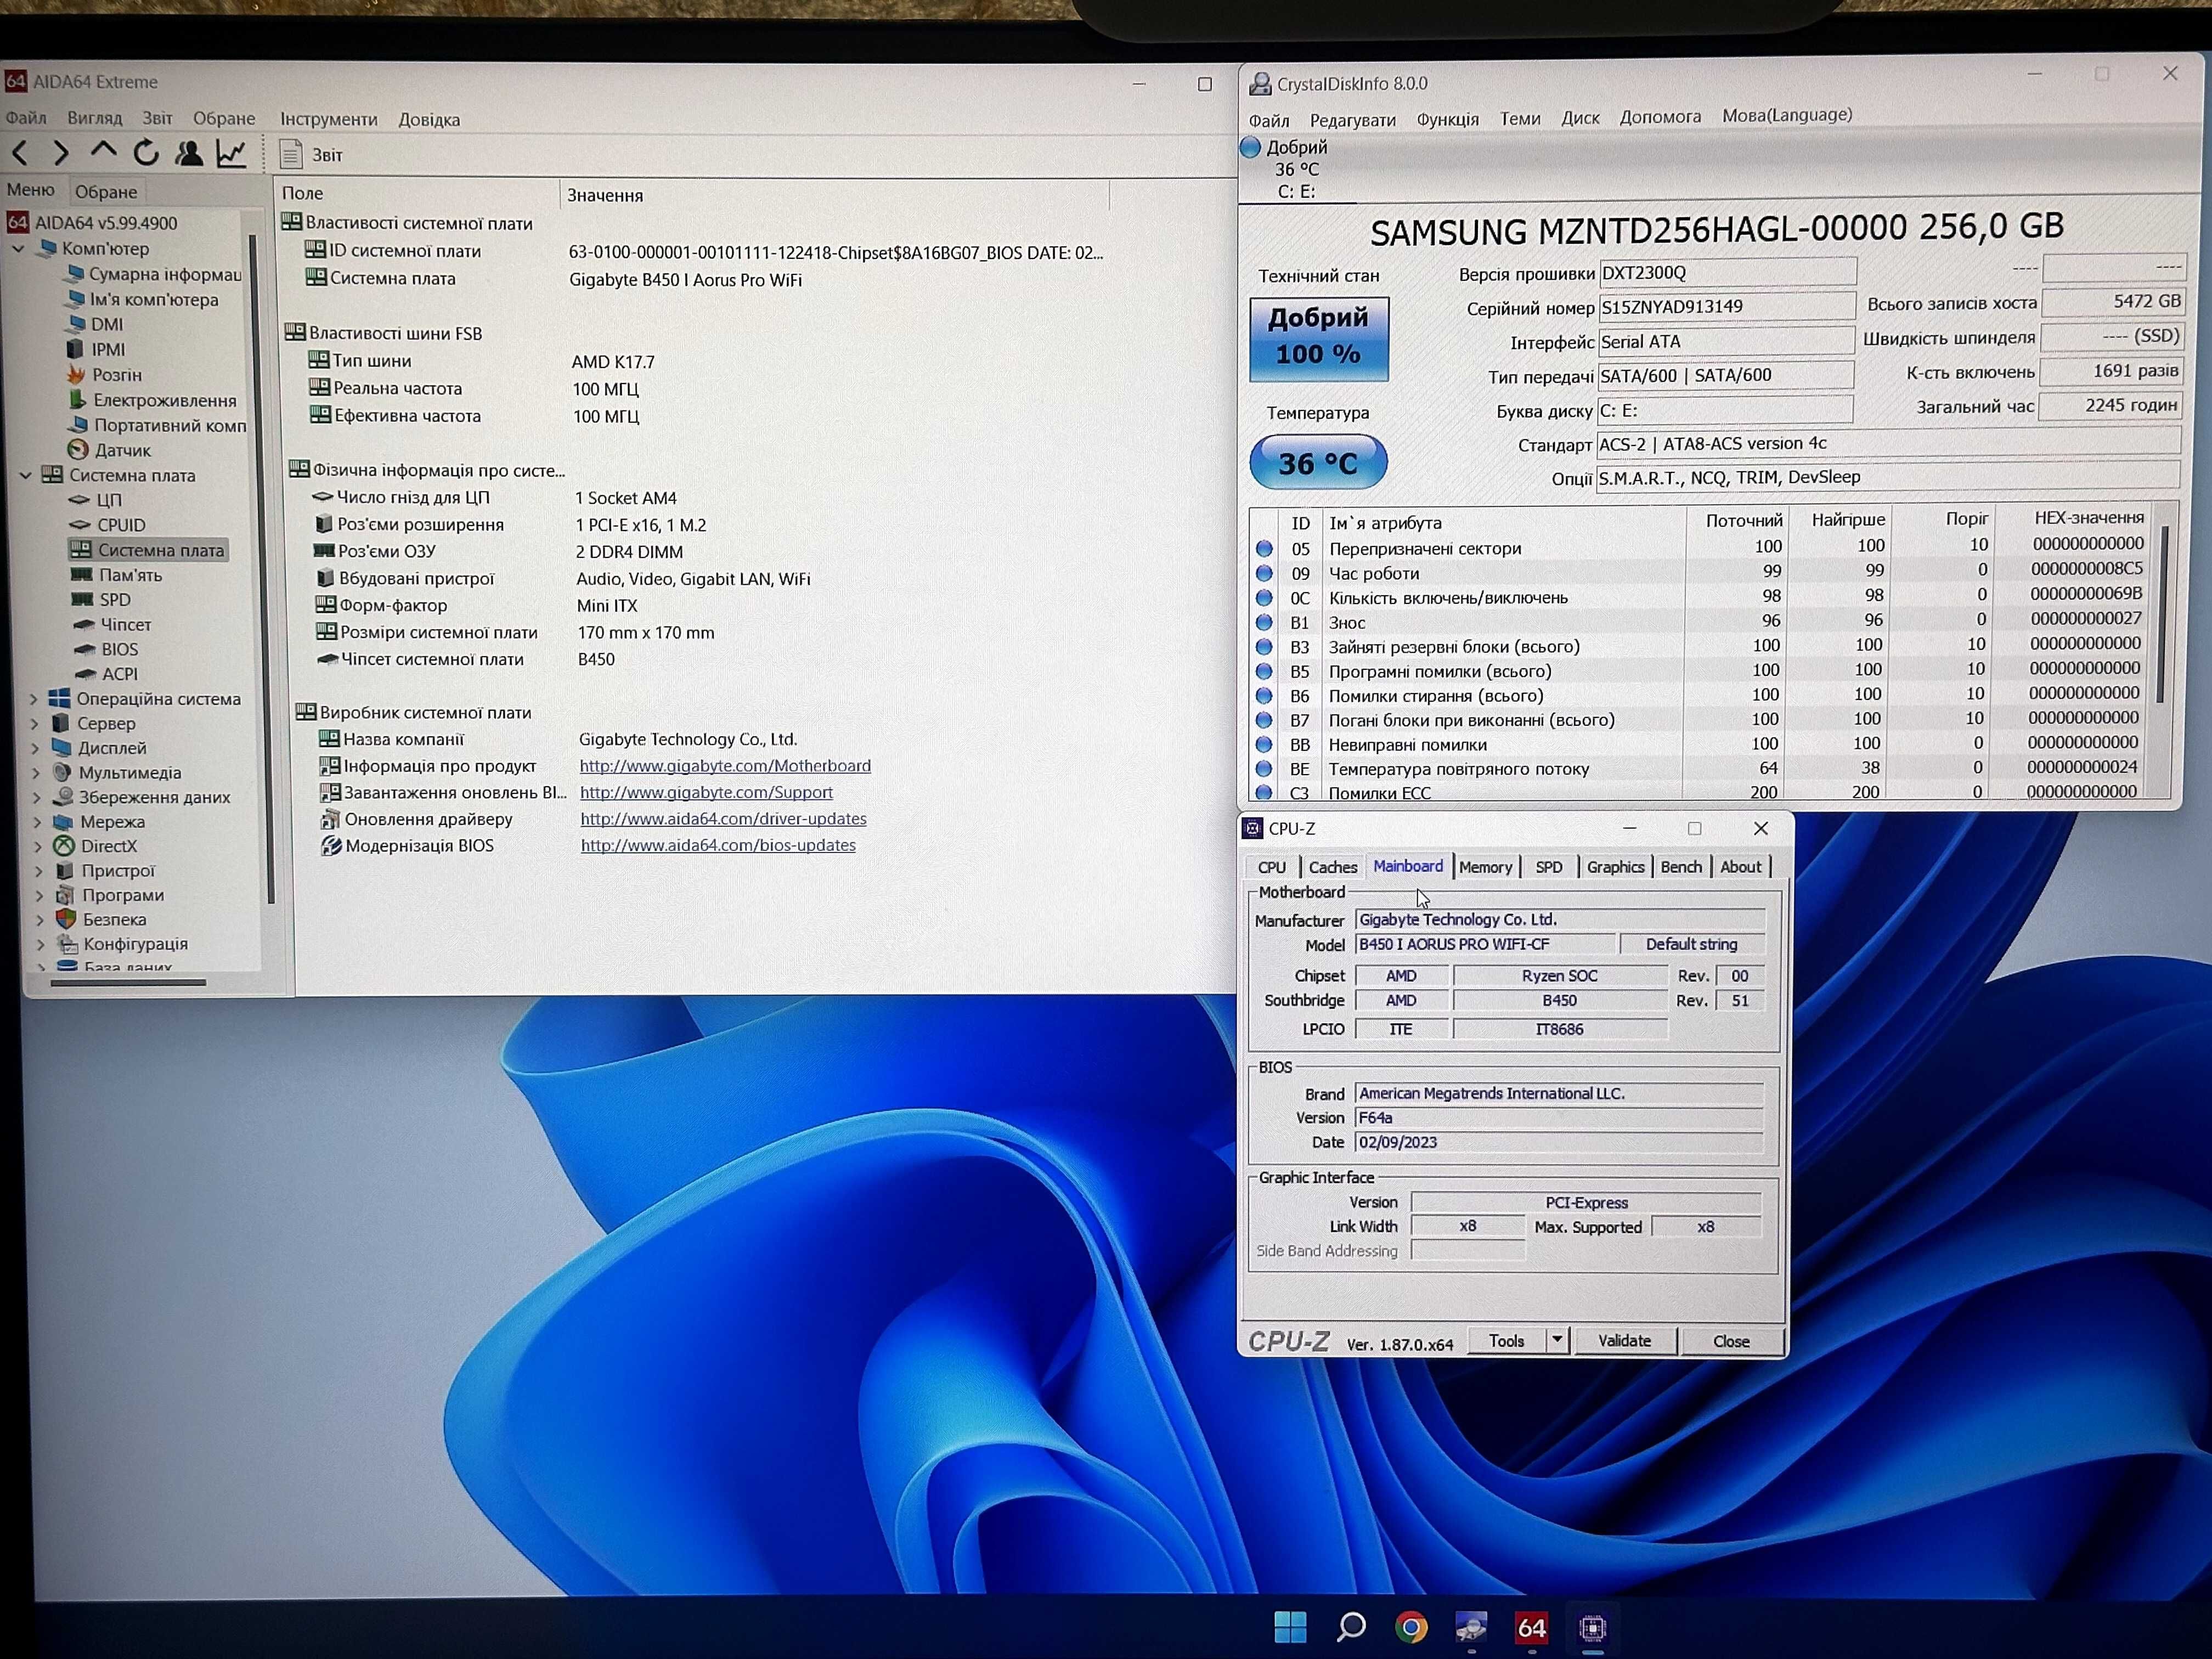2212x1659 pixels.
Task: Select the Пам'ять tree item
Action: 117,575
